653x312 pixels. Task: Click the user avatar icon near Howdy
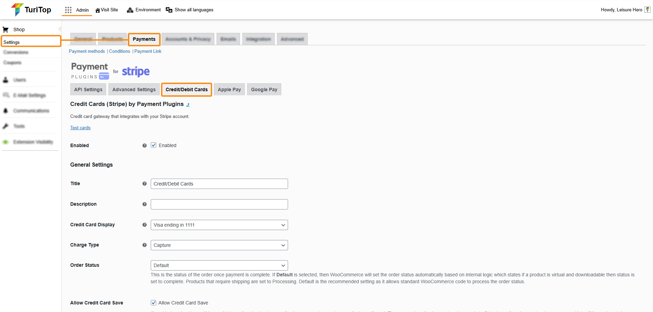pos(647,10)
